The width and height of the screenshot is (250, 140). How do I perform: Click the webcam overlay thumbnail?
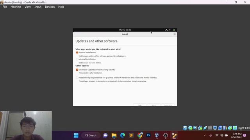tap(26, 125)
